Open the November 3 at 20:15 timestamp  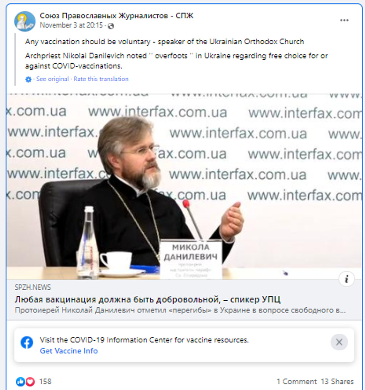[72, 25]
